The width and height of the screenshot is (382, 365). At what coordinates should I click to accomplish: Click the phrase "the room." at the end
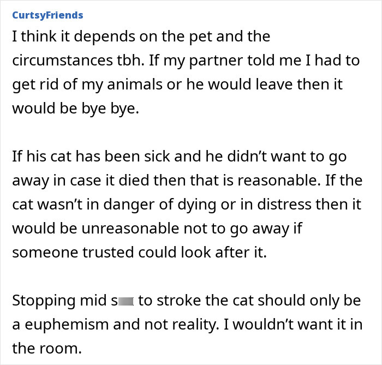point(46,348)
